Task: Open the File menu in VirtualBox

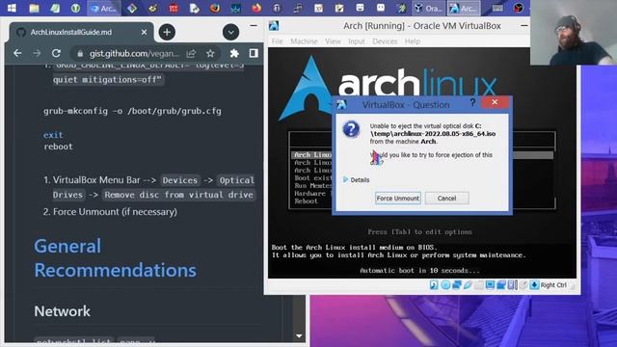Action: 277,41
